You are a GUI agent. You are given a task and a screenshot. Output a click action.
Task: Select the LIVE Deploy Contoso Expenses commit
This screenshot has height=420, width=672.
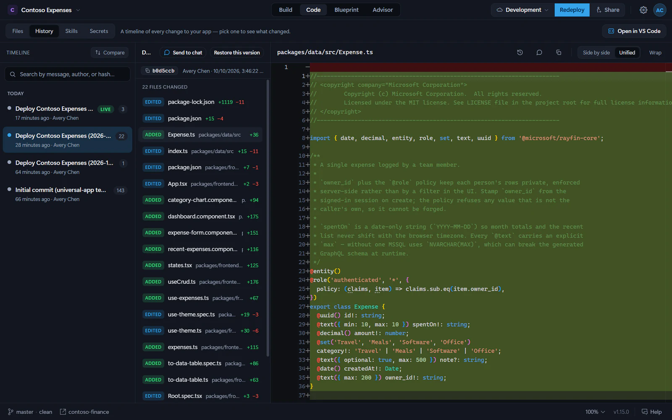(68, 113)
